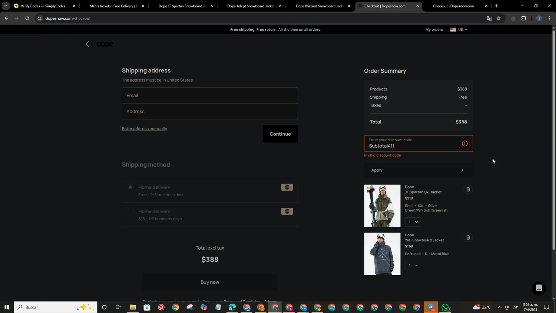Click the Yeti Snowboard Jacket product name
Screen dimensions: 556x313
(x=424, y=240)
